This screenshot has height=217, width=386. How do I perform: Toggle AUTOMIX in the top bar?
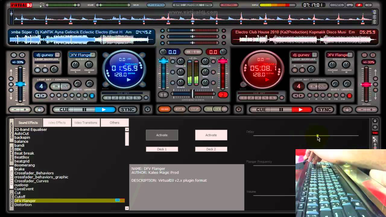pyautogui.click(x=192, y=5)
